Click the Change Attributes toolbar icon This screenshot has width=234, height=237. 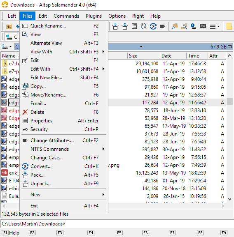pos(162,26)
